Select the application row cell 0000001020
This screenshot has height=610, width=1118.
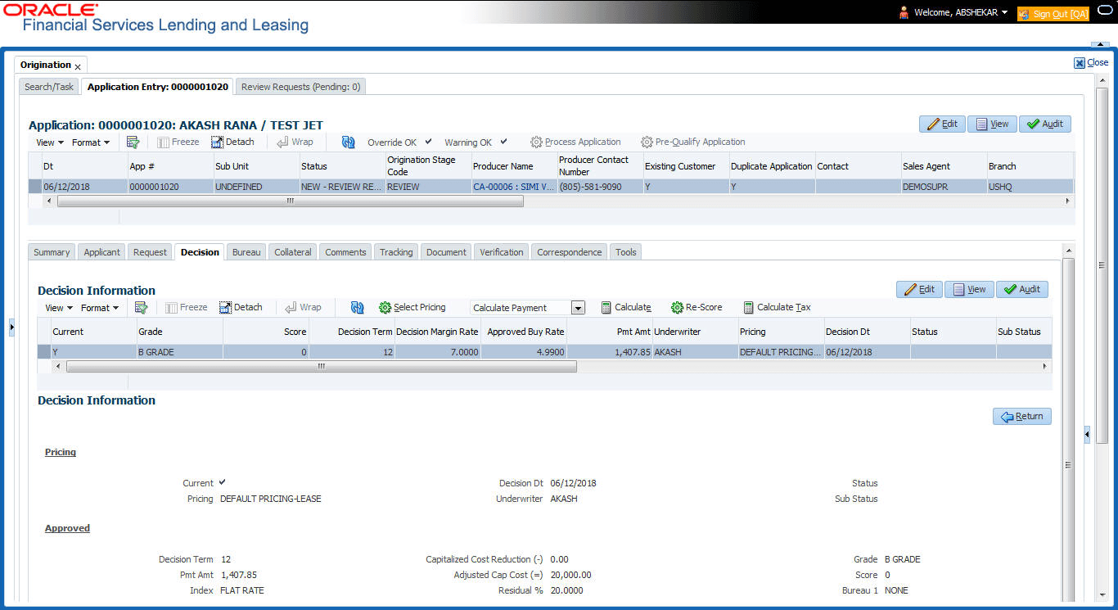pos(170,187)
